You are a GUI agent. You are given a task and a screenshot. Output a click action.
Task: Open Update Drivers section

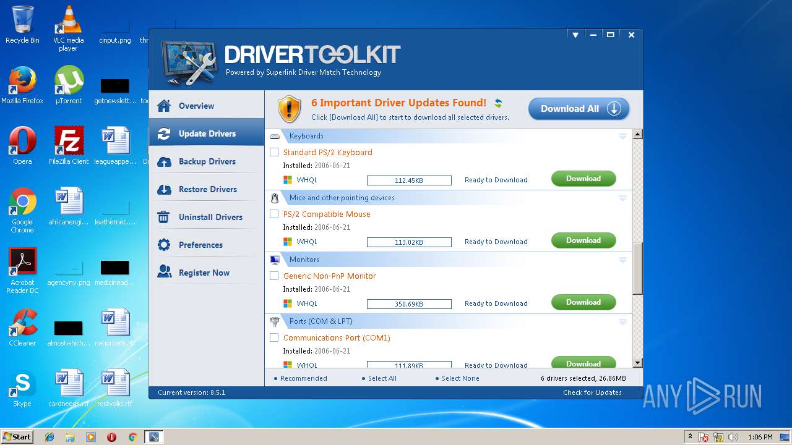click(x=207, y=133)
